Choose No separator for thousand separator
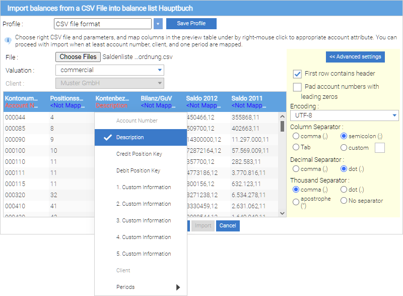The image size is (403, 296). click(x=344, y=201)
